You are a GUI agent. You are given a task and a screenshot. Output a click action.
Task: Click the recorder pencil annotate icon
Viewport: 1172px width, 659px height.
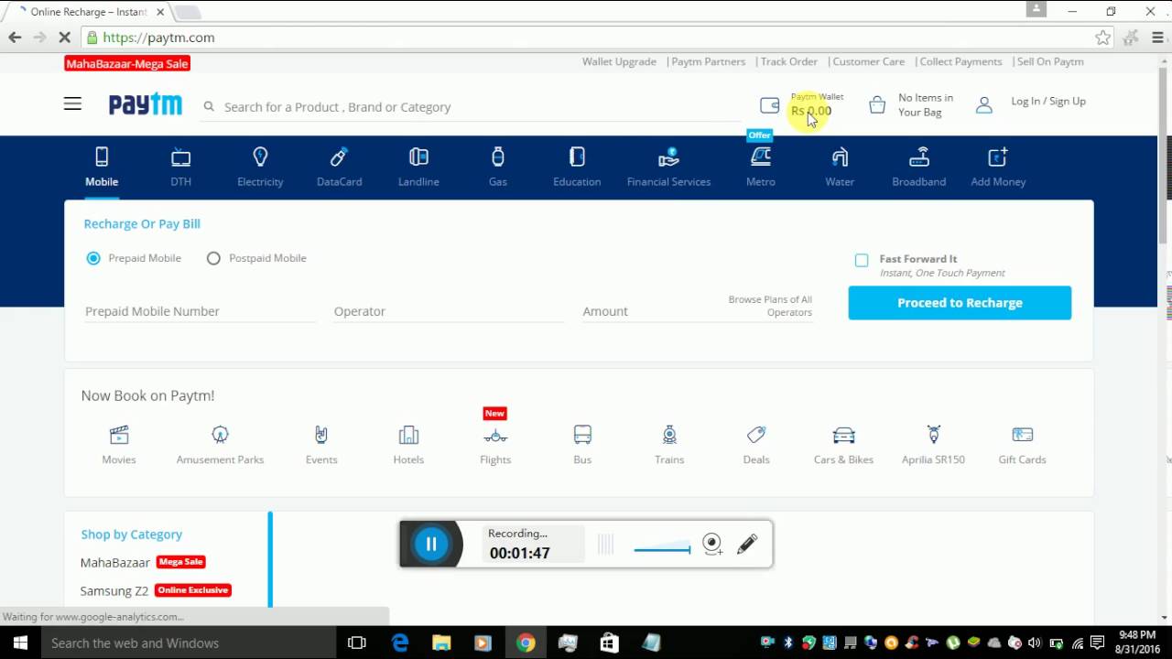click(x=747, y=544)
